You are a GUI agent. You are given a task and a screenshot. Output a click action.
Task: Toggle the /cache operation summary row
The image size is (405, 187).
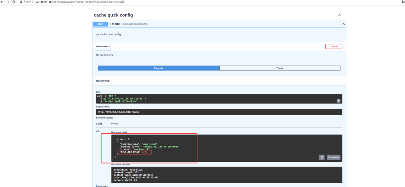pos(219,24)
